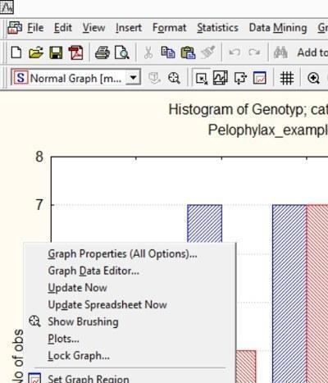Image resolution: width=328 pixels, height=383 pixels.
Task: Open the Statistics menu
Action: [217, 28]
